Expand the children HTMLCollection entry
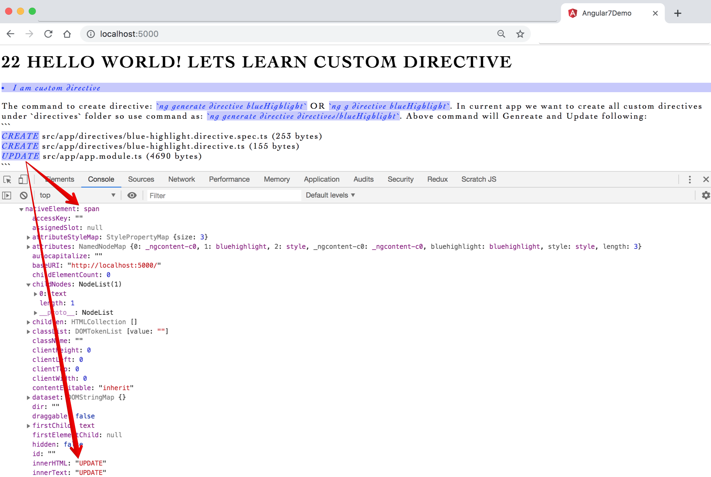The width and height of the screenshot is (711, 477). click(28, 322)
